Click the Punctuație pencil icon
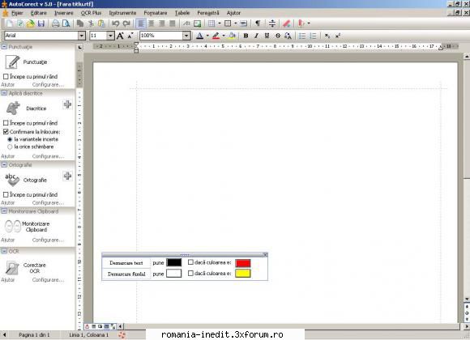This screenshot has height=340, width=470. tap(13, 62)
